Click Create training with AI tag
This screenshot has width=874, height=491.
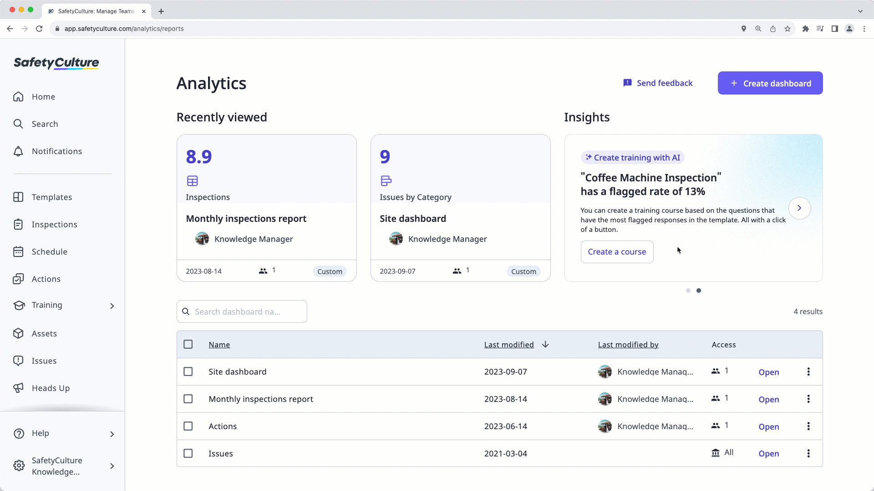(x=633, y=158)
